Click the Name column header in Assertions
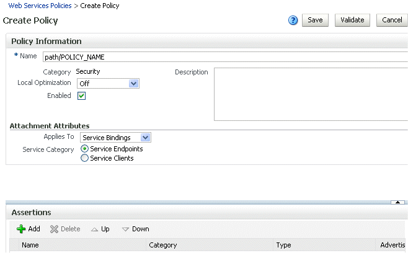 82,245
